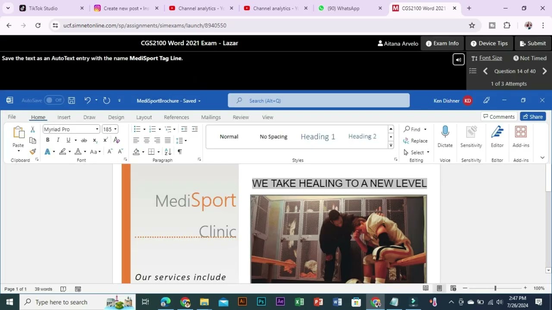
Task: Center the paragraph text
Action: pyautogui.click(x=147, y=140)
